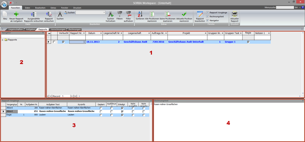
Task: Switch to the Bearbeiten ribbon tab
Action: [40, 8]
